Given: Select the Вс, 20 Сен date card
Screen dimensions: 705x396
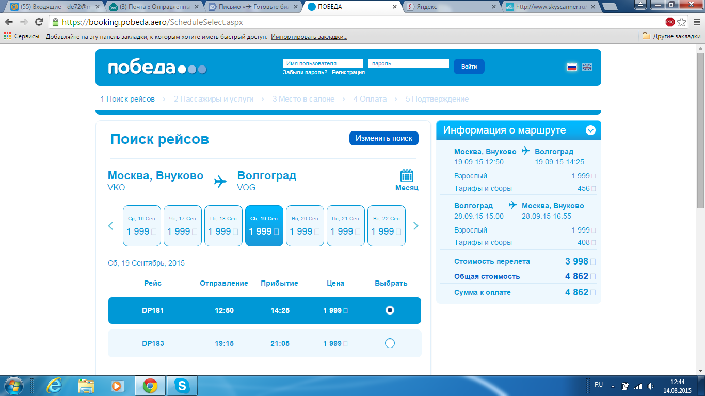Looking at the screenshot, I should coord(305,226).
